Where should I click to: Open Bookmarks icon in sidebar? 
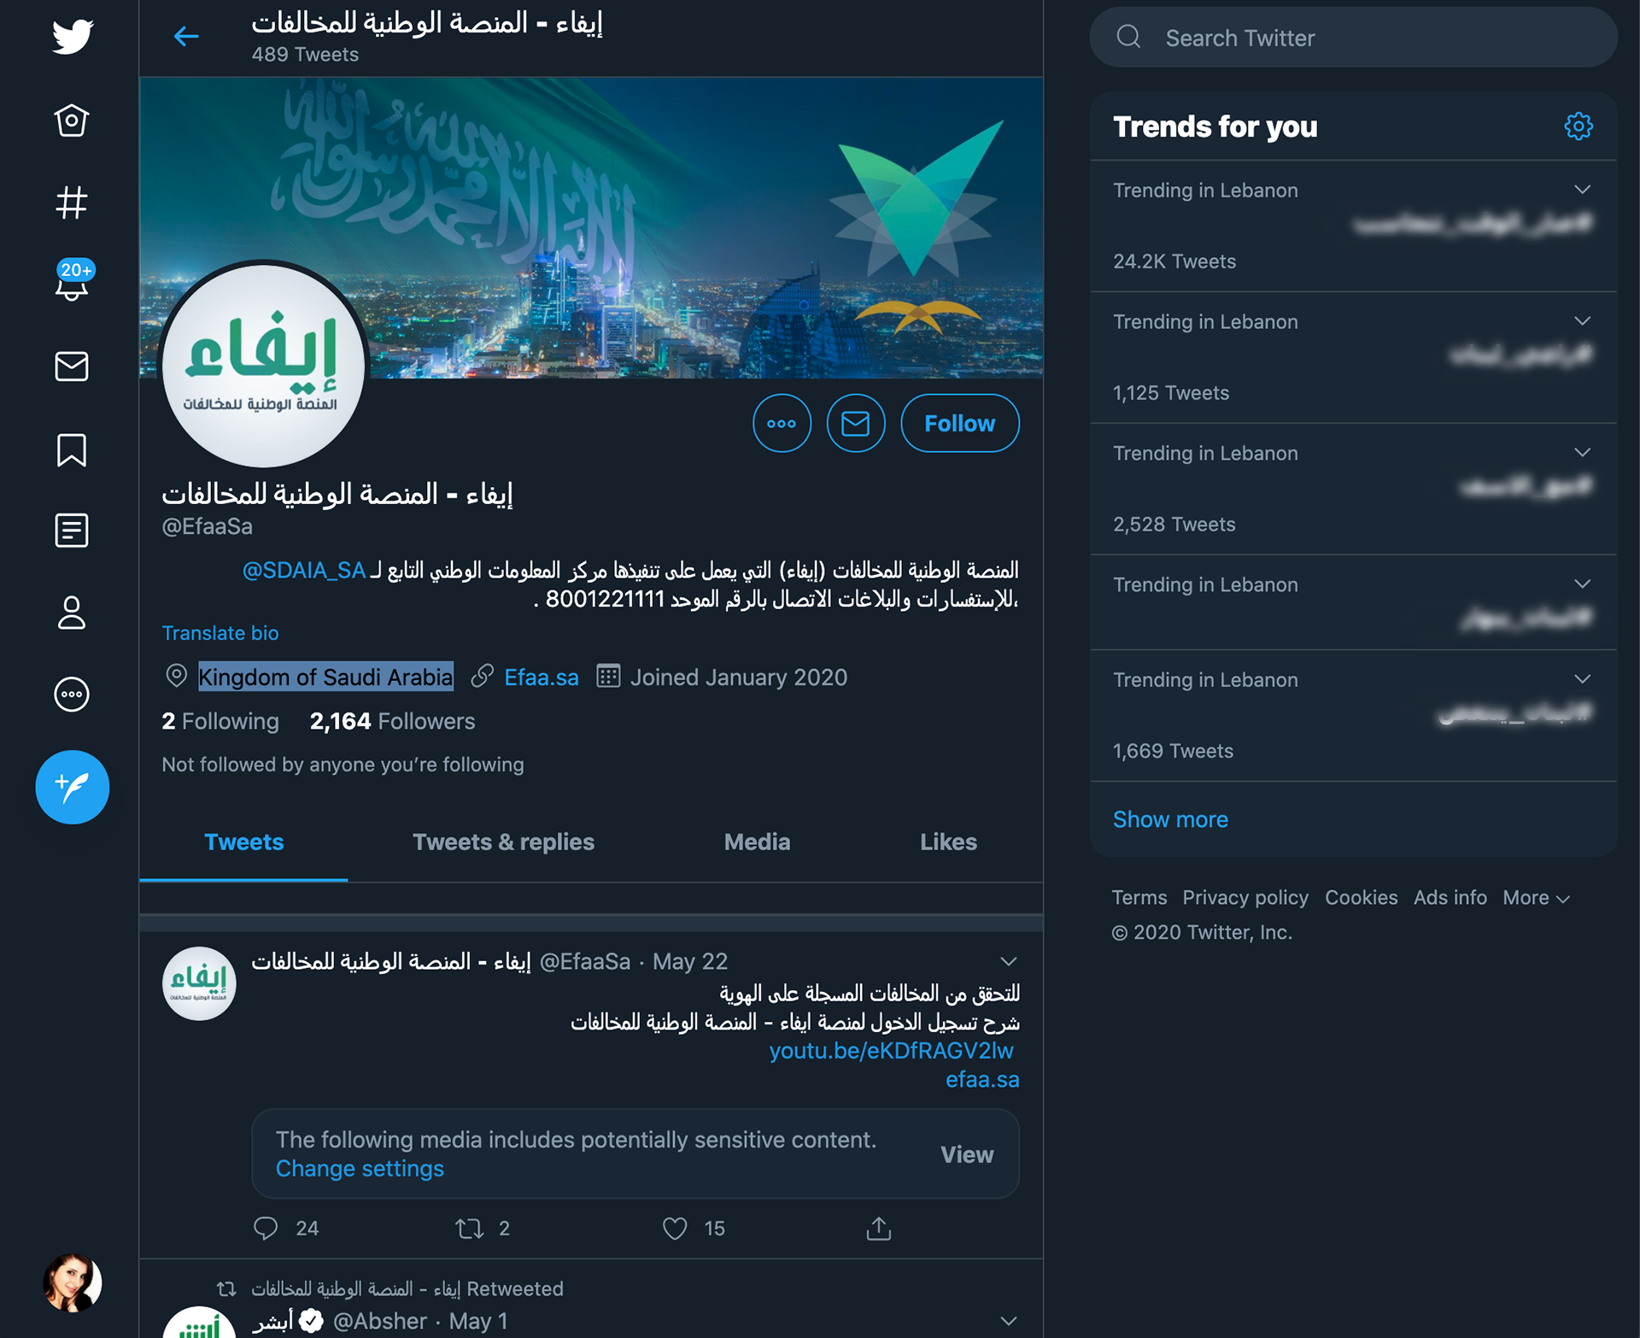(x=72, y=449)
